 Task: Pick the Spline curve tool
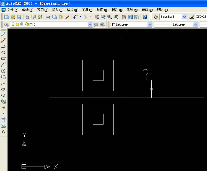[3, 83]
